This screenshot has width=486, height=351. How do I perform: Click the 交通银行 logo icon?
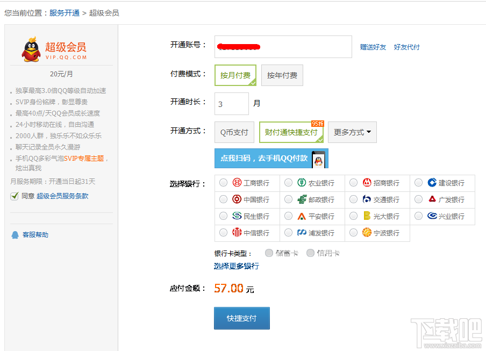[x=367, y=199]
